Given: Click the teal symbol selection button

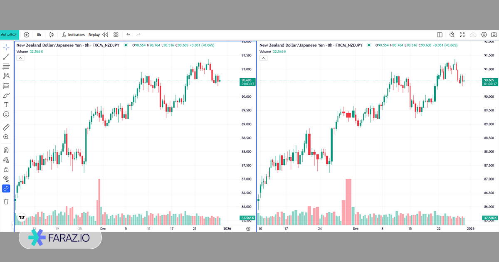Looking at the screenshot, I should pyautogui.click(x=8, y=35).
